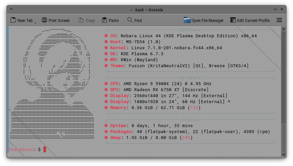Screen dimensions: 293x166
Task: Click the 'MS-7D54 (1.0)' host value
Action: (143, 42)
